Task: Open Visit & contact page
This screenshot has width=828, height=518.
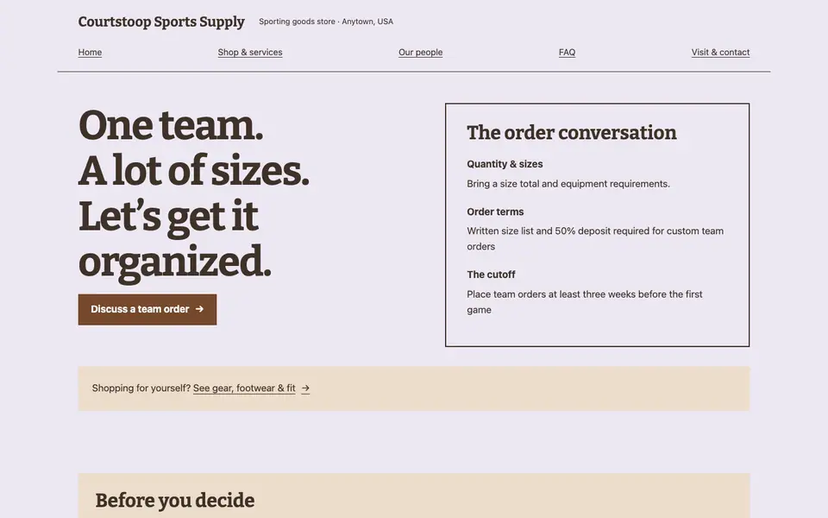Action: (720, 53)
